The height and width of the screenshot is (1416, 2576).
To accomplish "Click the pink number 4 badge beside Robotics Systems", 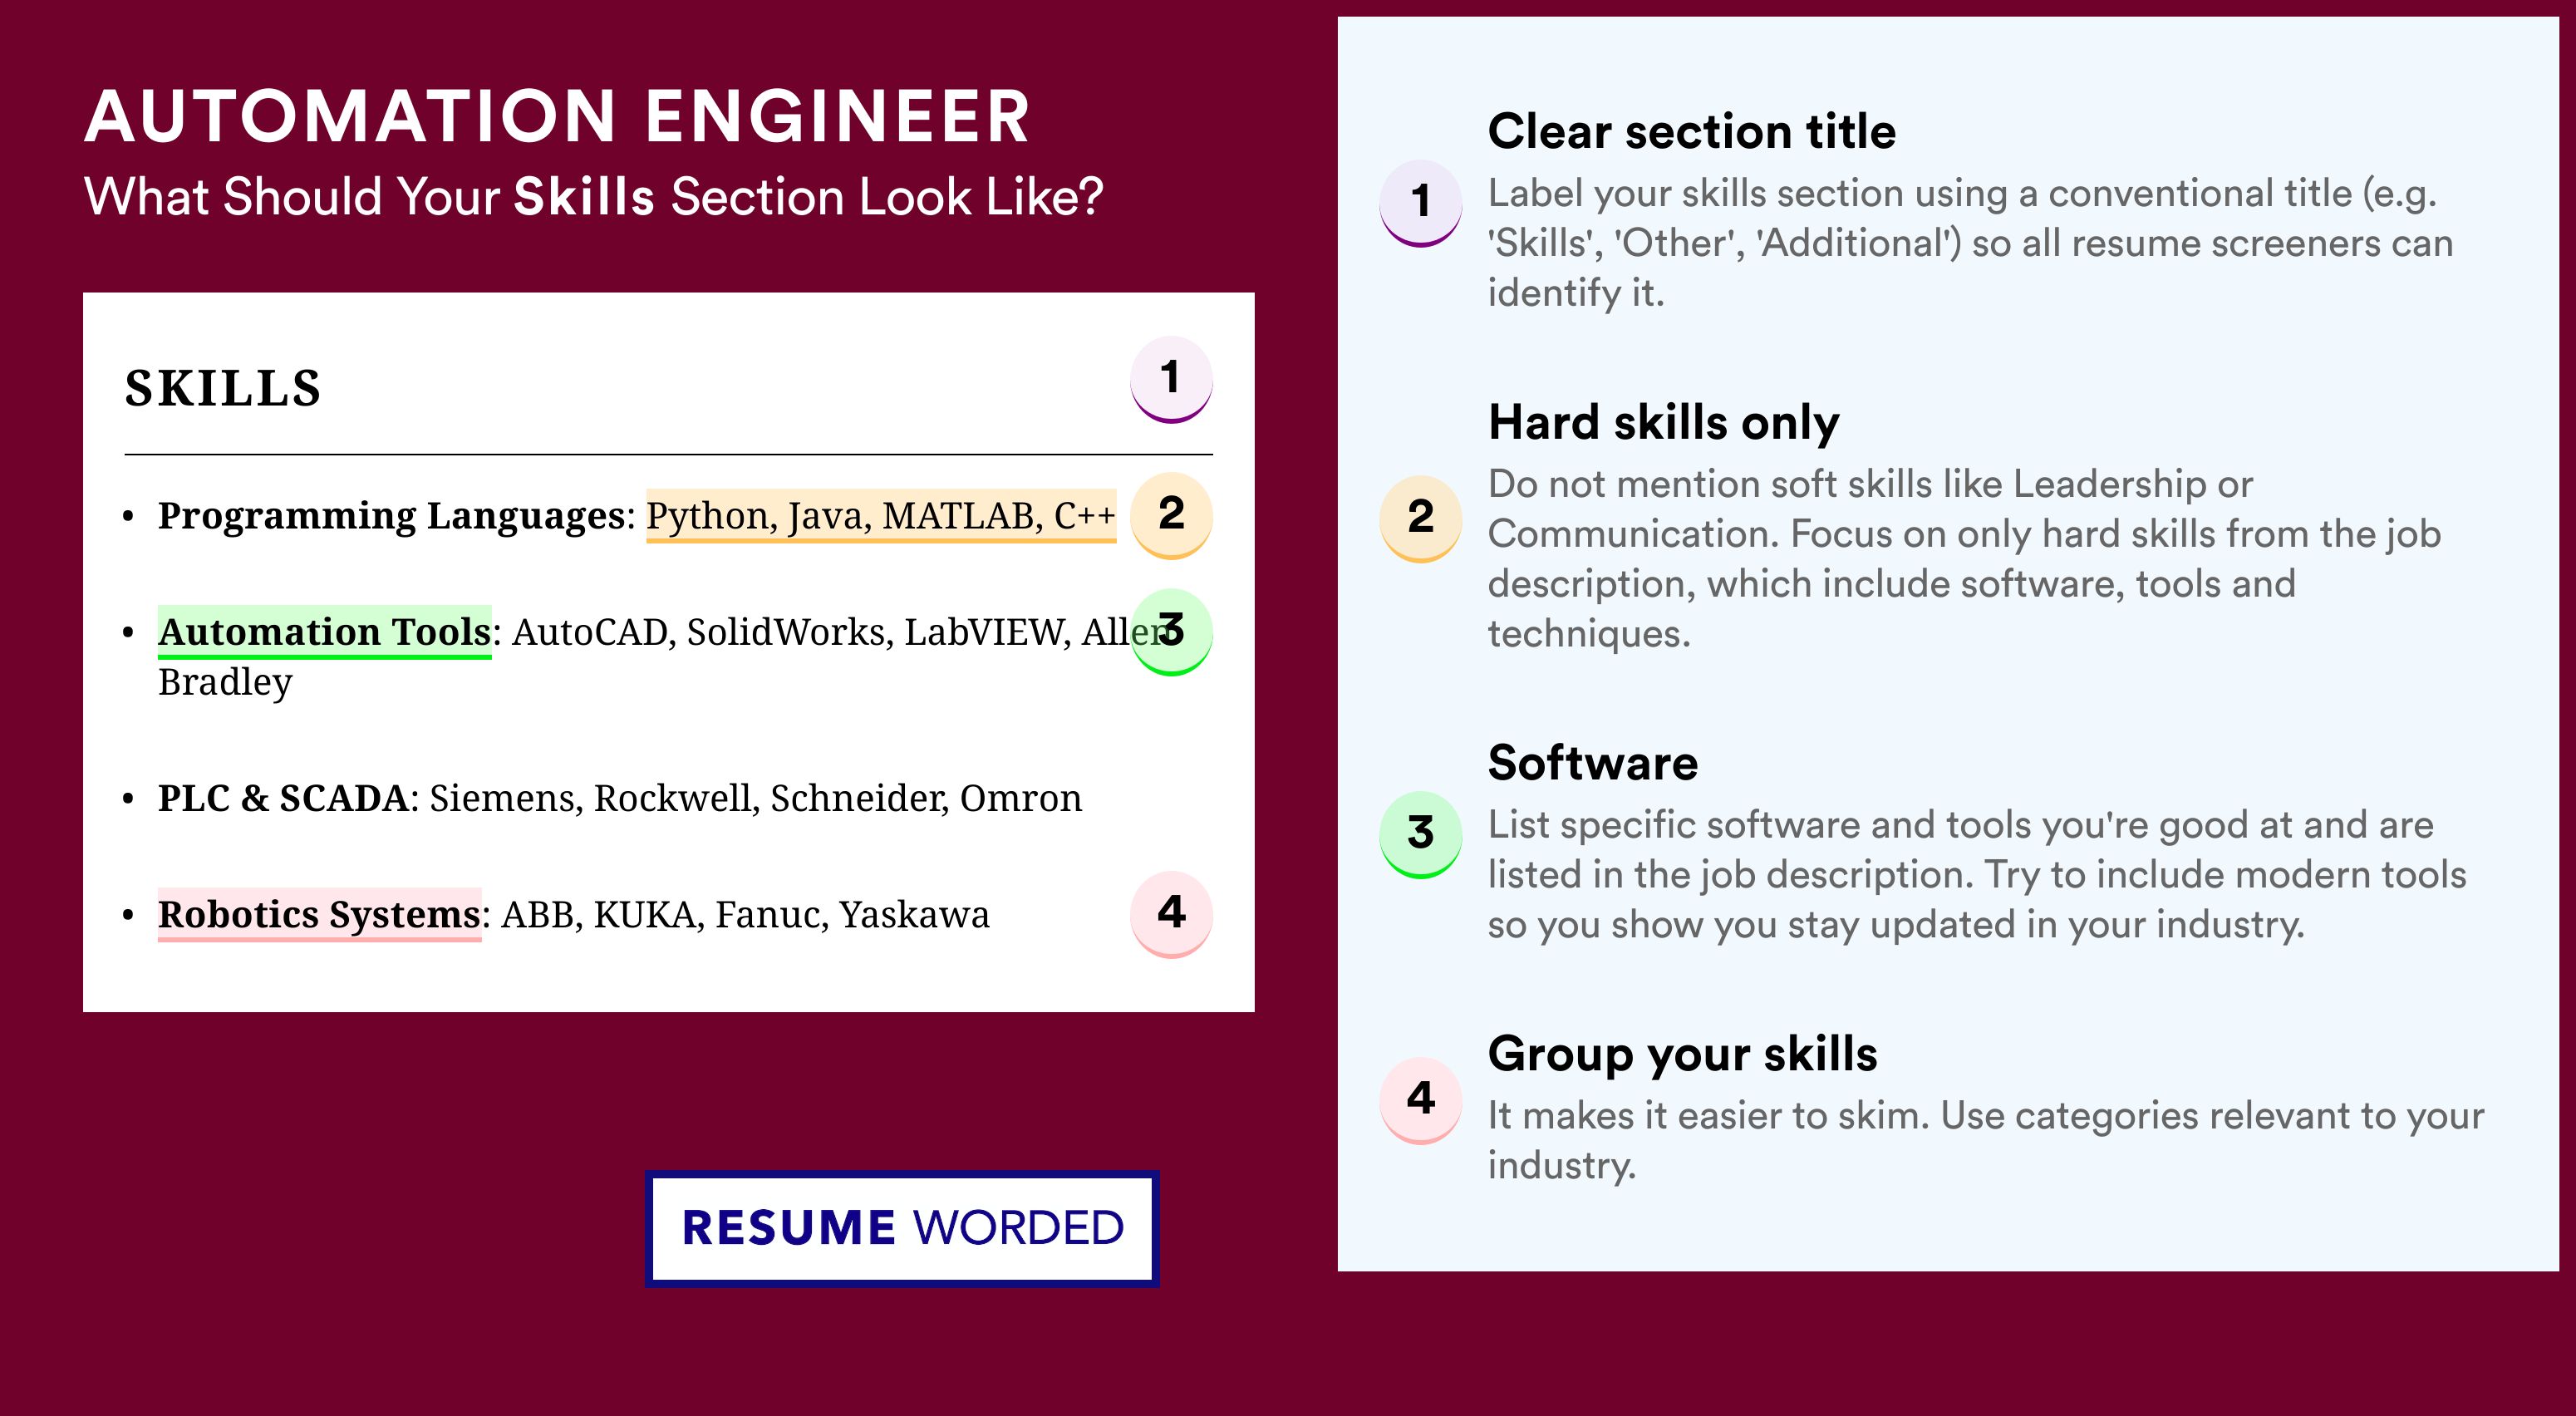I will tap(1171, 914).
